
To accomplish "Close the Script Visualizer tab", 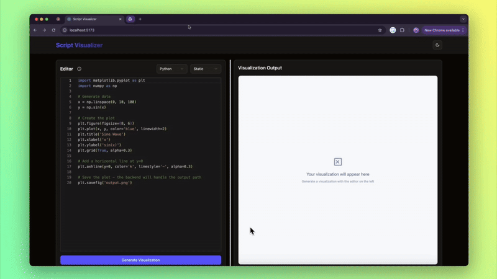I will point(120,19).
